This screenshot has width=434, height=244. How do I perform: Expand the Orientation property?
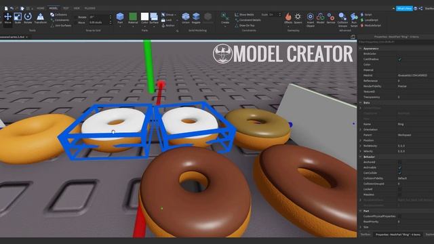tap(360, 129)
